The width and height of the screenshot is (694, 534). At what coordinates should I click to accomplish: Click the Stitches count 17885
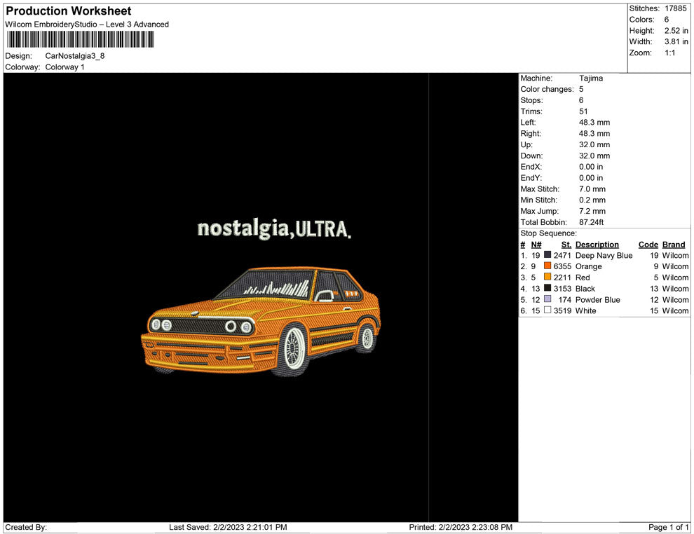(676, 8)
